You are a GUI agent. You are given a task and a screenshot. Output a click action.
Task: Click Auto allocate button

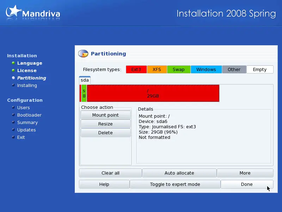point(179,173)
